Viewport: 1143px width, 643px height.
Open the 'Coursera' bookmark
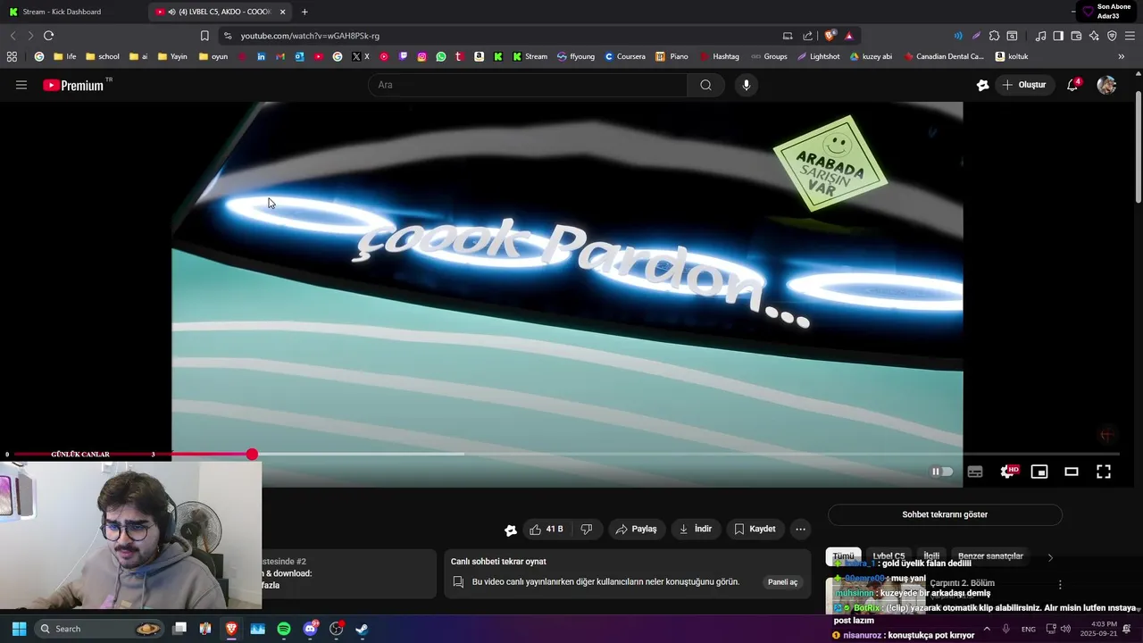pyautogui.click(x=625, y=56)
